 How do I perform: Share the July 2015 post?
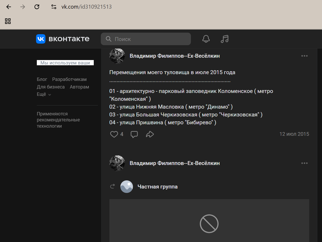(x=150, y=134)
